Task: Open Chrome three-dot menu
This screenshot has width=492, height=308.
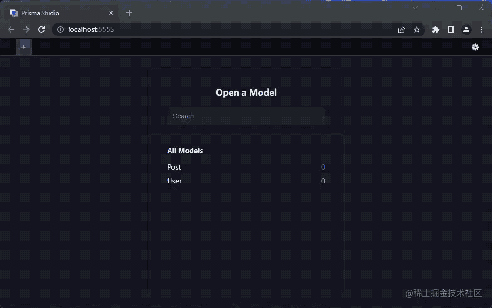Action: (482, 29)
